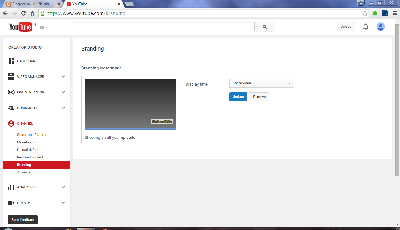Click Send feedback
The width and height of the screenshot is (400, 230).
tap(23, 220)
